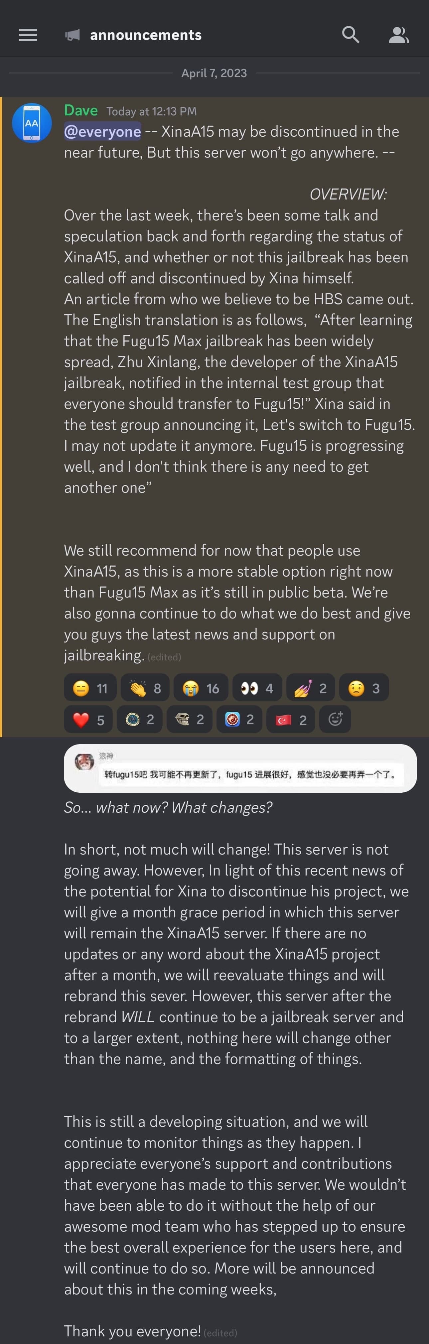Viewport: 429px width, 1344px height.
Task: Open Dave's profile avatar
Action: coord(31,123)
